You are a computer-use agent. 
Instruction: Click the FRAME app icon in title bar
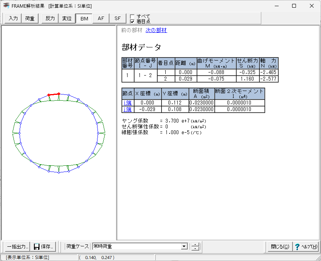click(6, 6)
